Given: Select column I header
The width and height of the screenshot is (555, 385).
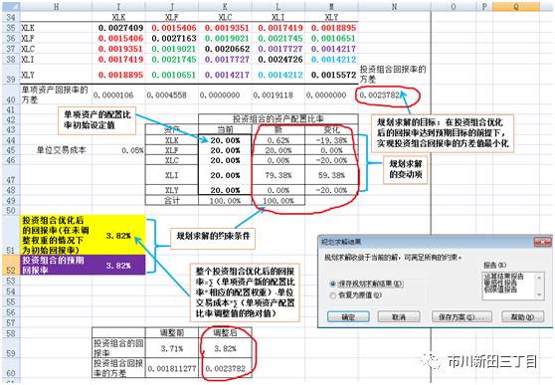Looking at the screenshot, I should pos(118,6).
